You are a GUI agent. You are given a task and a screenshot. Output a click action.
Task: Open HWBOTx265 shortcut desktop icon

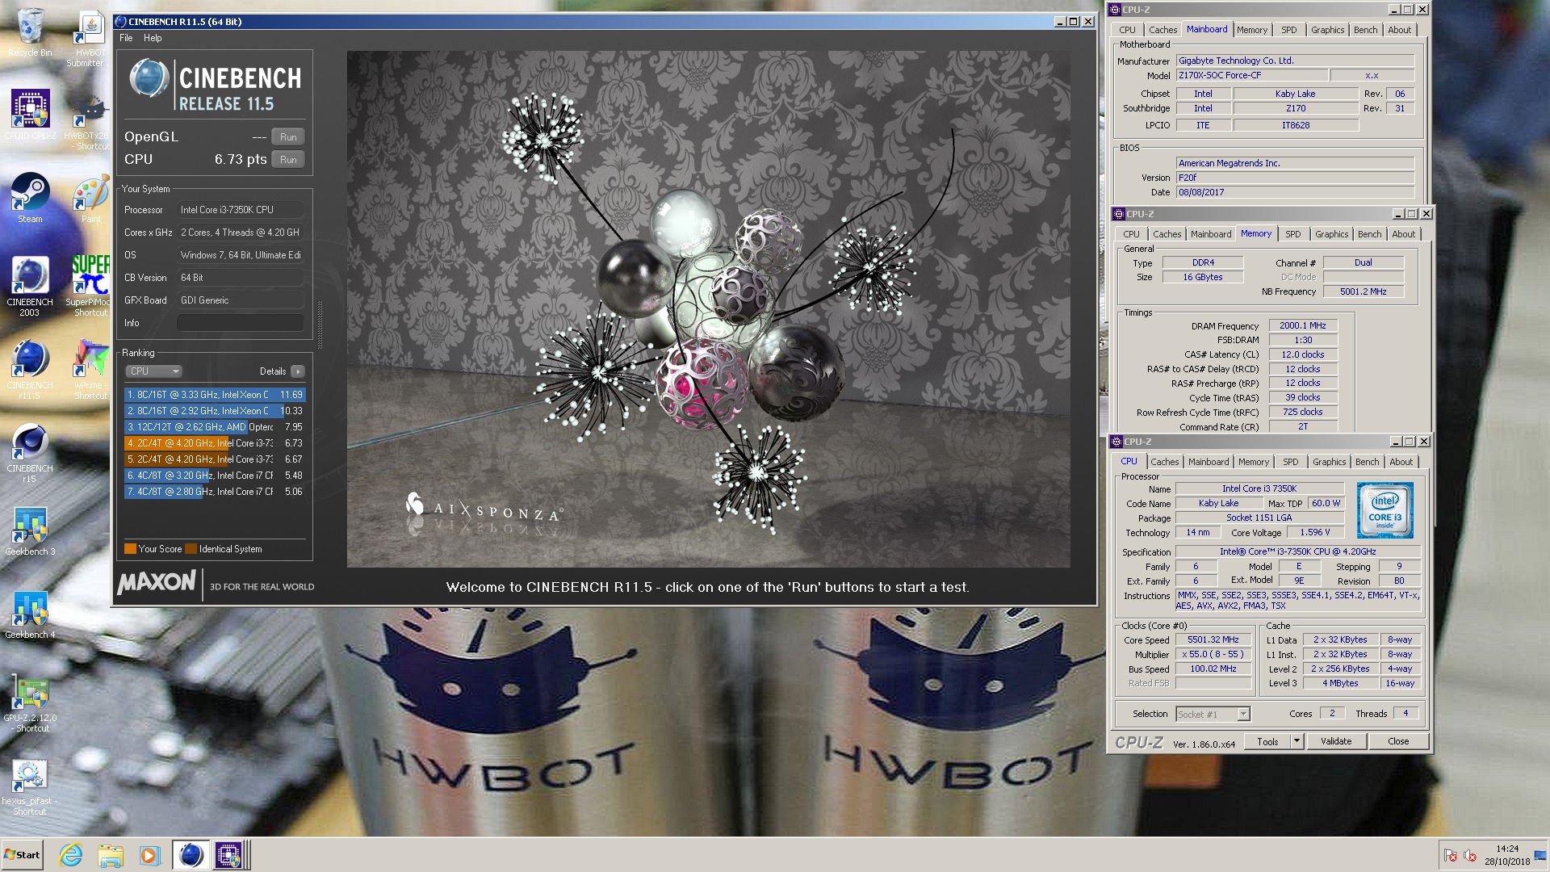pyautogui.click(x=87, y=120)
